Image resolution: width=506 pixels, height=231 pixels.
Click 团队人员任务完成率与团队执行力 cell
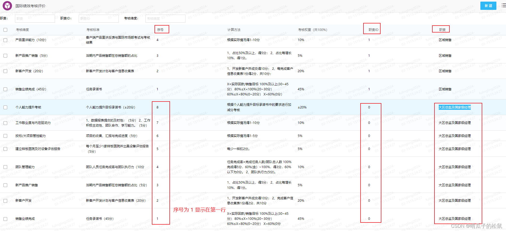click(x=115, y=167)
